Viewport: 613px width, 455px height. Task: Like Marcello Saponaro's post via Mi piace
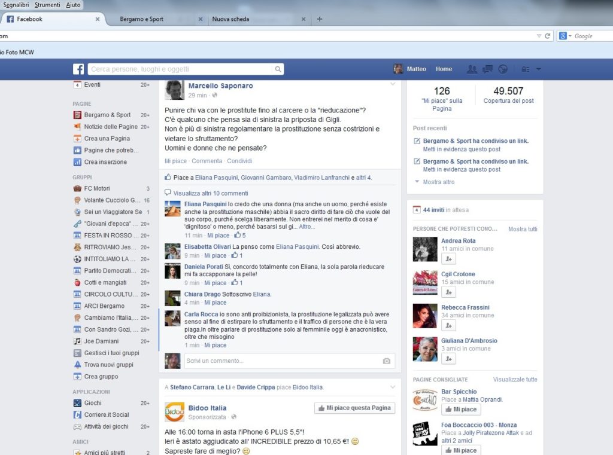[175, 161]
